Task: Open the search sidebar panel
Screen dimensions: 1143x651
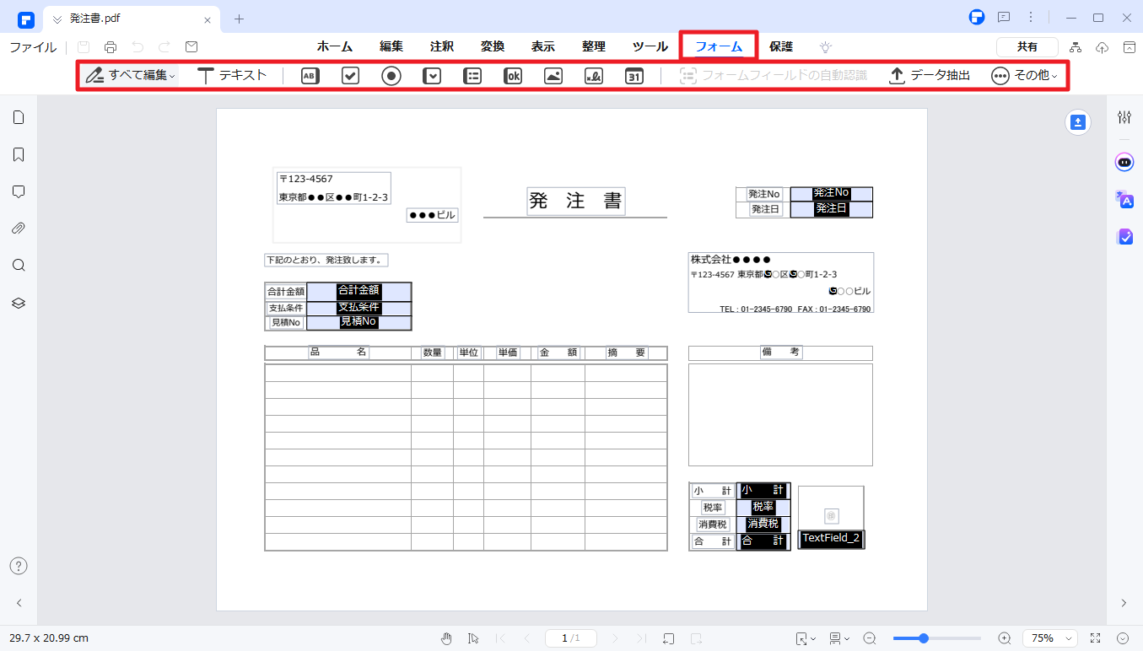Action: pyautogui.click(x=19, y=266)
